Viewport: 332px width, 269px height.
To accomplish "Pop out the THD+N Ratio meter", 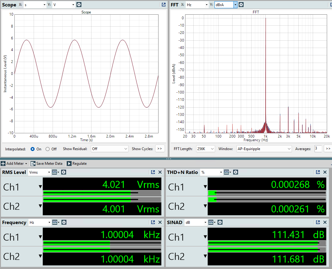I will (x=318, y=172).
